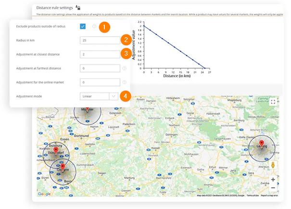291x209 pixels.
Task: Click the Radius in km input field
Action: click(100, 40)
